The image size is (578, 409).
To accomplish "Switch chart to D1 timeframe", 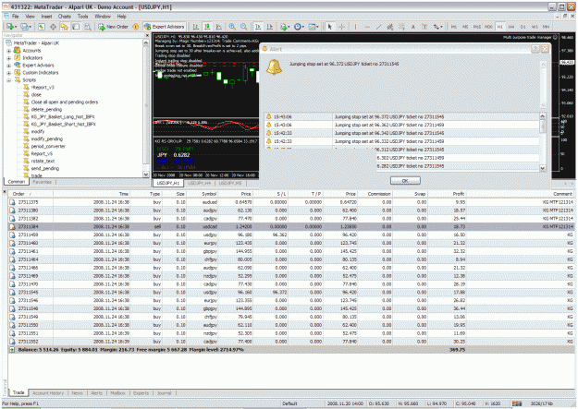I will 523,27.
